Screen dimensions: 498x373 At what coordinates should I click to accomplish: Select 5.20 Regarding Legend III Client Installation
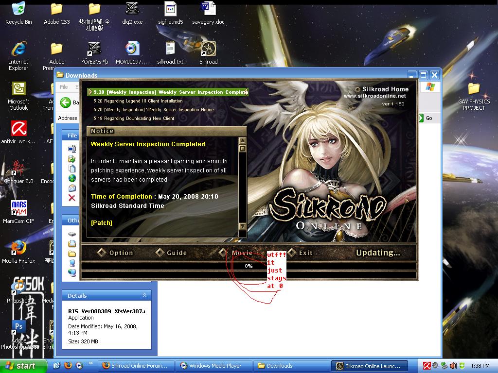pos(138,101)
